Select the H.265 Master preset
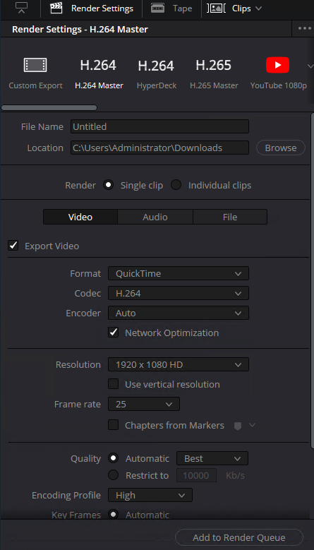The image size is (314, 550). point(214,73)
